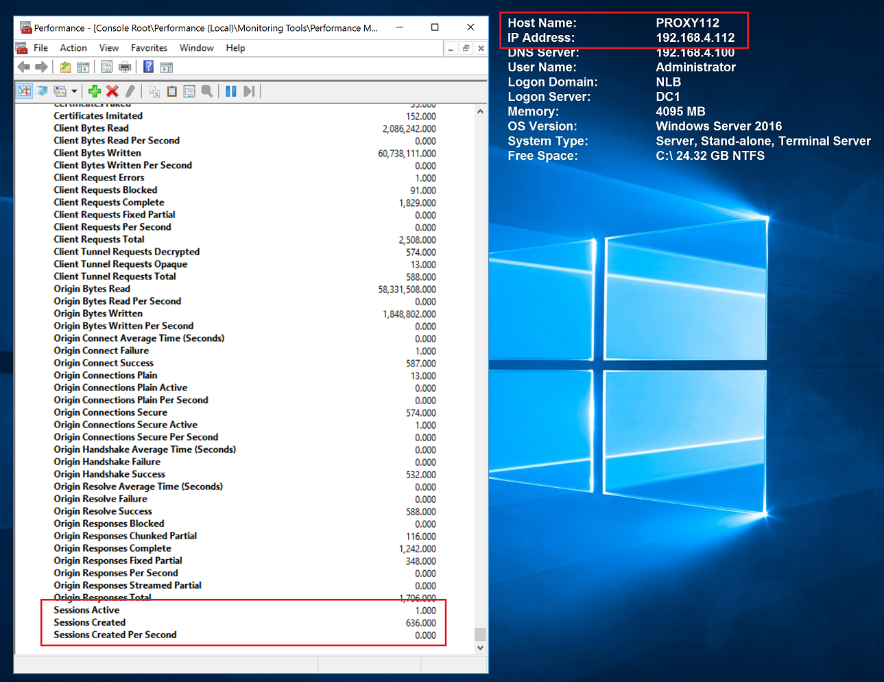Click the Back arrow in the MMC toolbar
The image size is (884, 682).
point(24,67)
